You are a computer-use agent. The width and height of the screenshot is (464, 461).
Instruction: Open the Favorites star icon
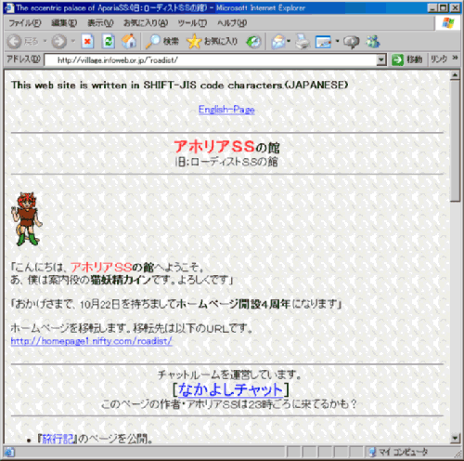pyautogui.click(x=194, y=42)
